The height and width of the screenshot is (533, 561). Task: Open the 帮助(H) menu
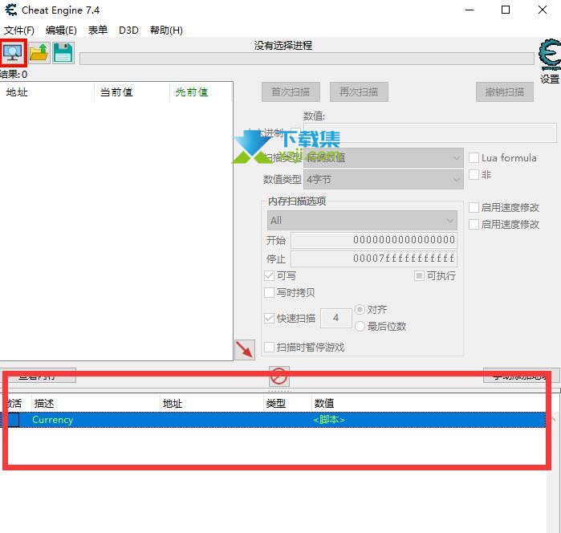coord(166,30)
